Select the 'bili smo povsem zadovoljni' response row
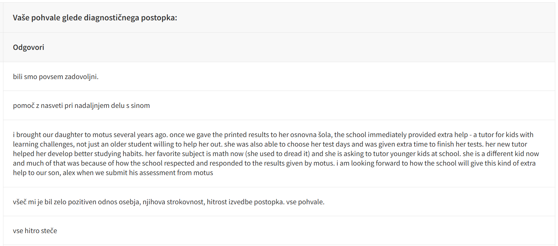 point(56,77)
